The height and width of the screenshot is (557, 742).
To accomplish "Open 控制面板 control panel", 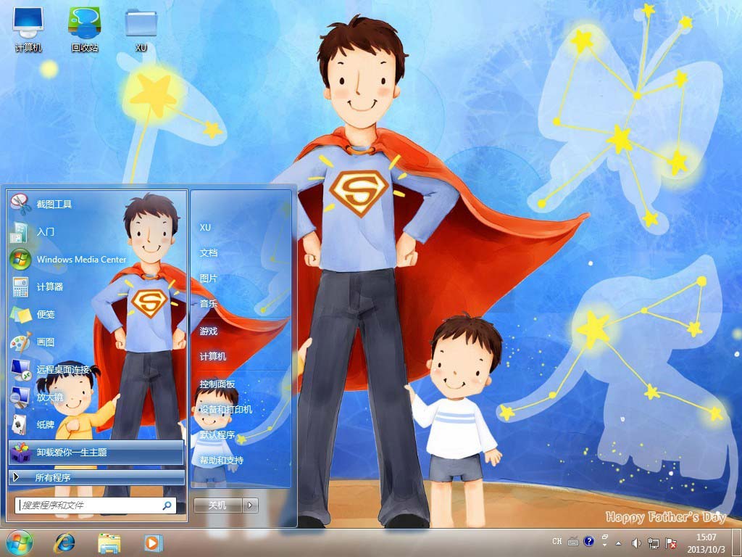I will click(217, 384).
